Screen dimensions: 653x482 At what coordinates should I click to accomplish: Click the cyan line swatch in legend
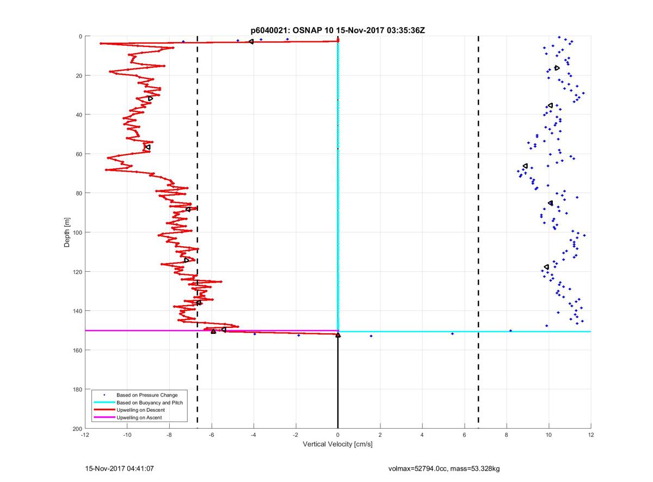click(103, 402)
